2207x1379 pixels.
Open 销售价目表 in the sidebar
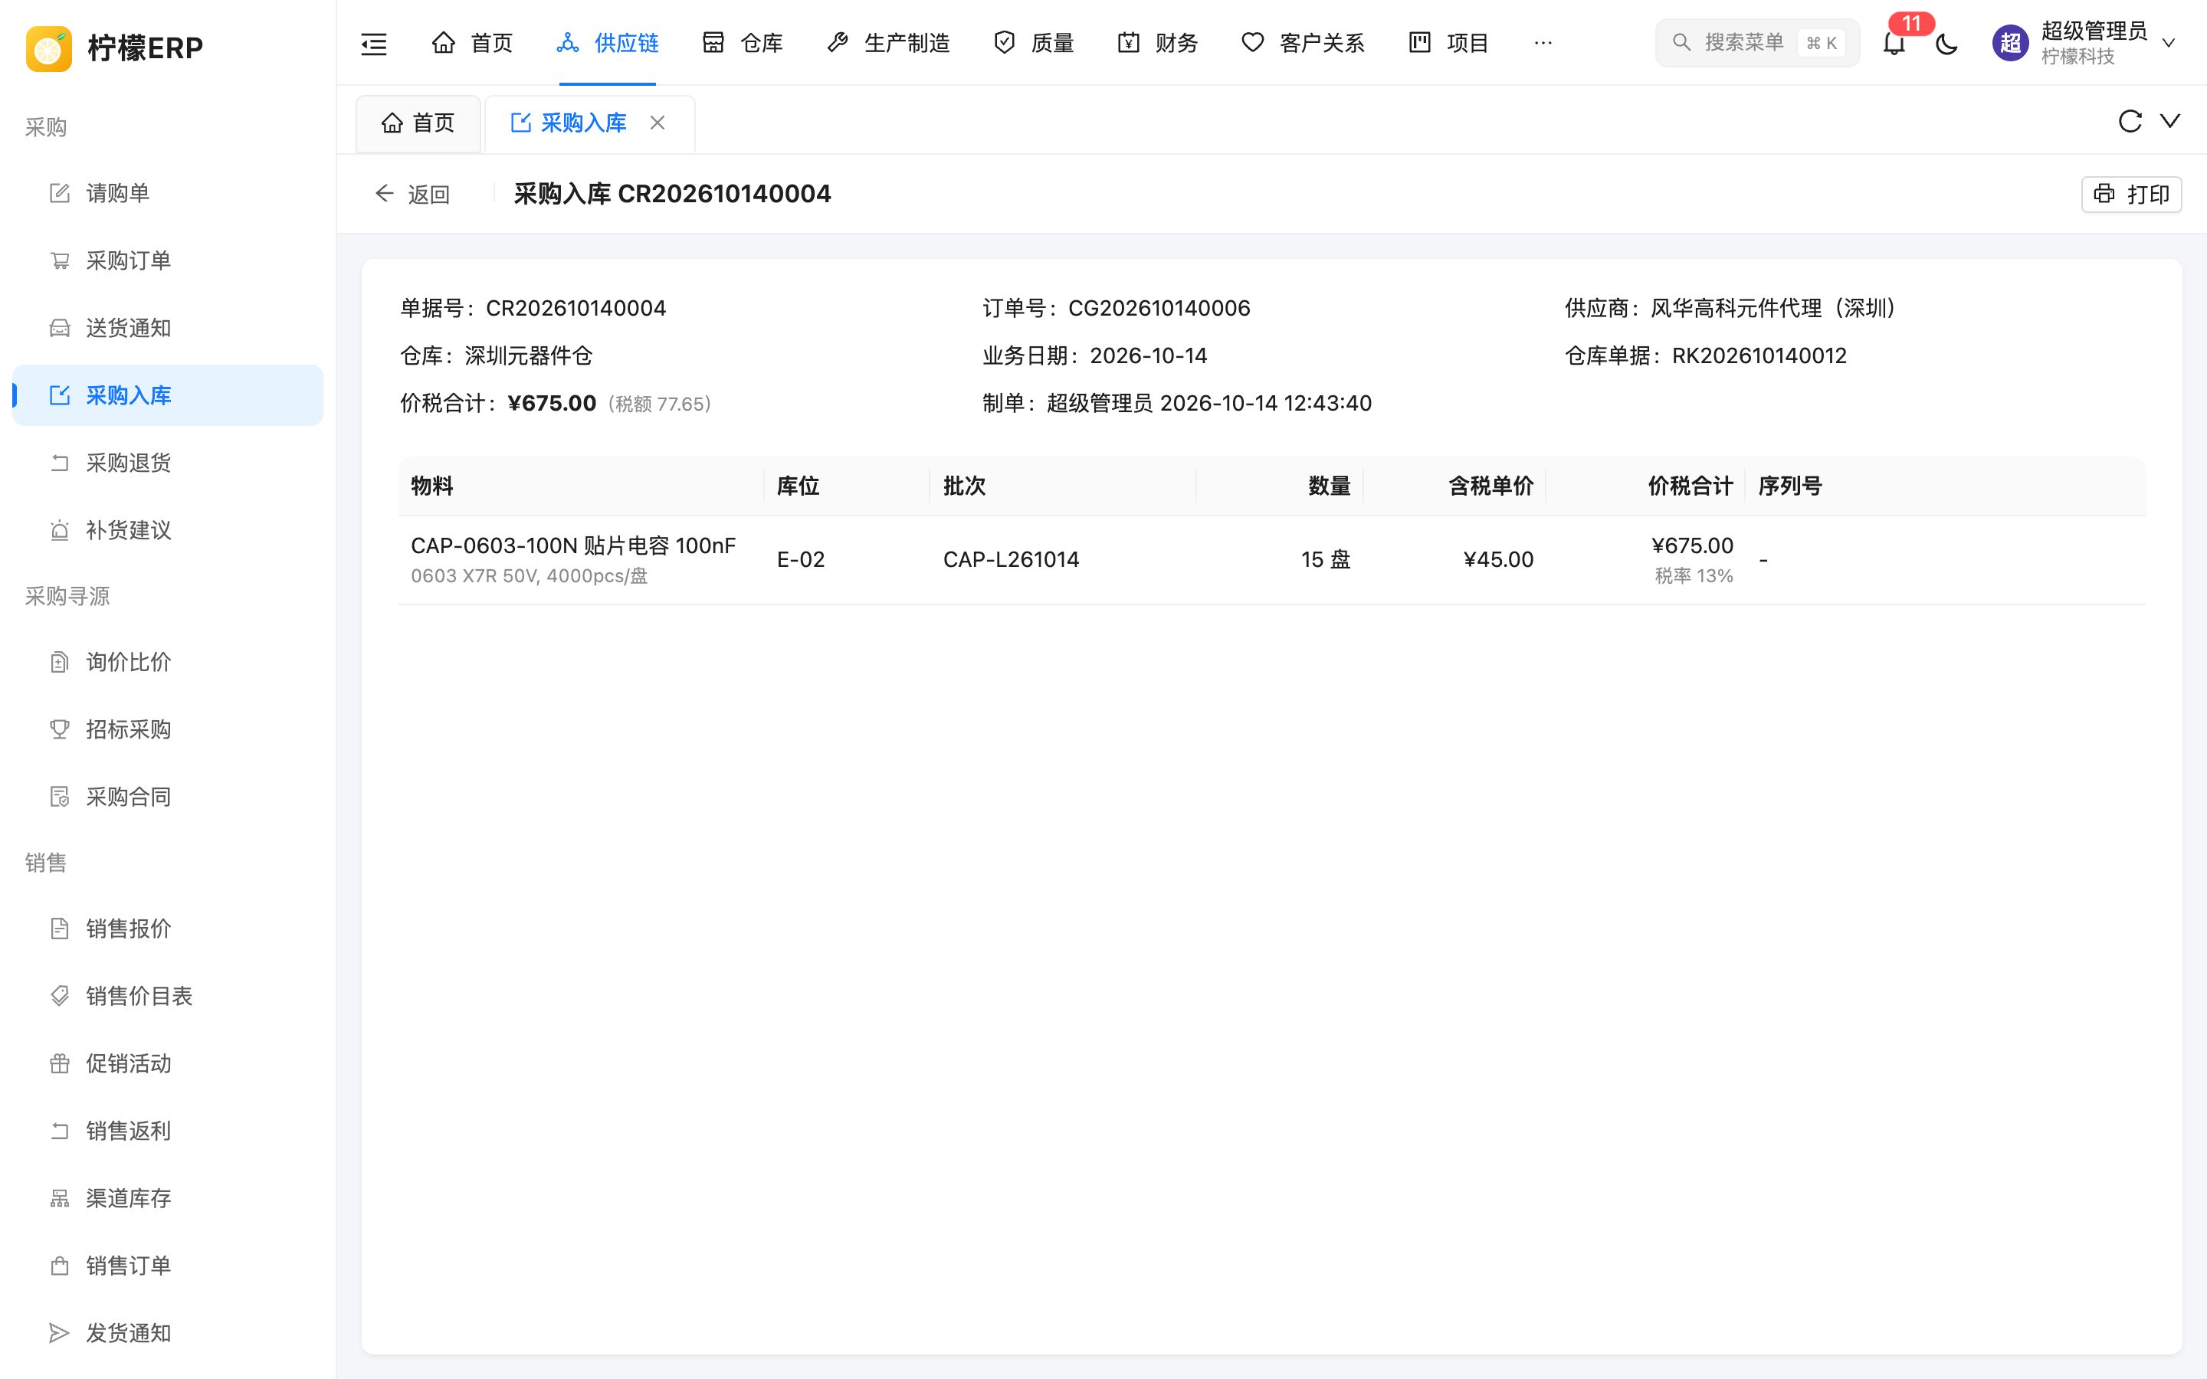(x=168, y=996)
